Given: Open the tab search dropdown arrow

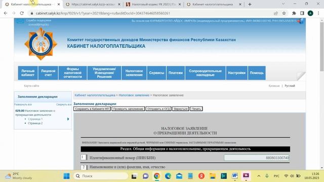Looking at the screenshot, I should 283,4.
